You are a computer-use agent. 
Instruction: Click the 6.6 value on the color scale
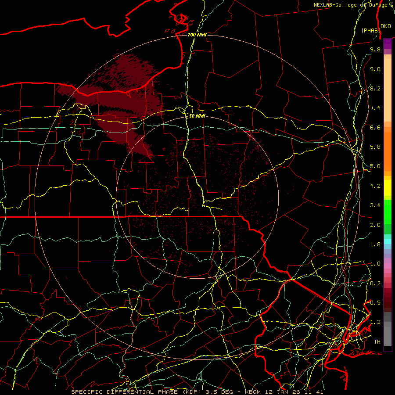(375, 128)
